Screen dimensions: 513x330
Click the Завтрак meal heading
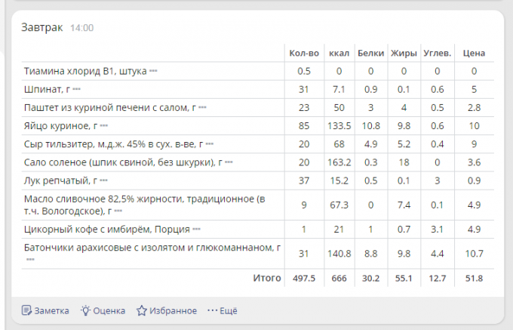click(42, 27)
